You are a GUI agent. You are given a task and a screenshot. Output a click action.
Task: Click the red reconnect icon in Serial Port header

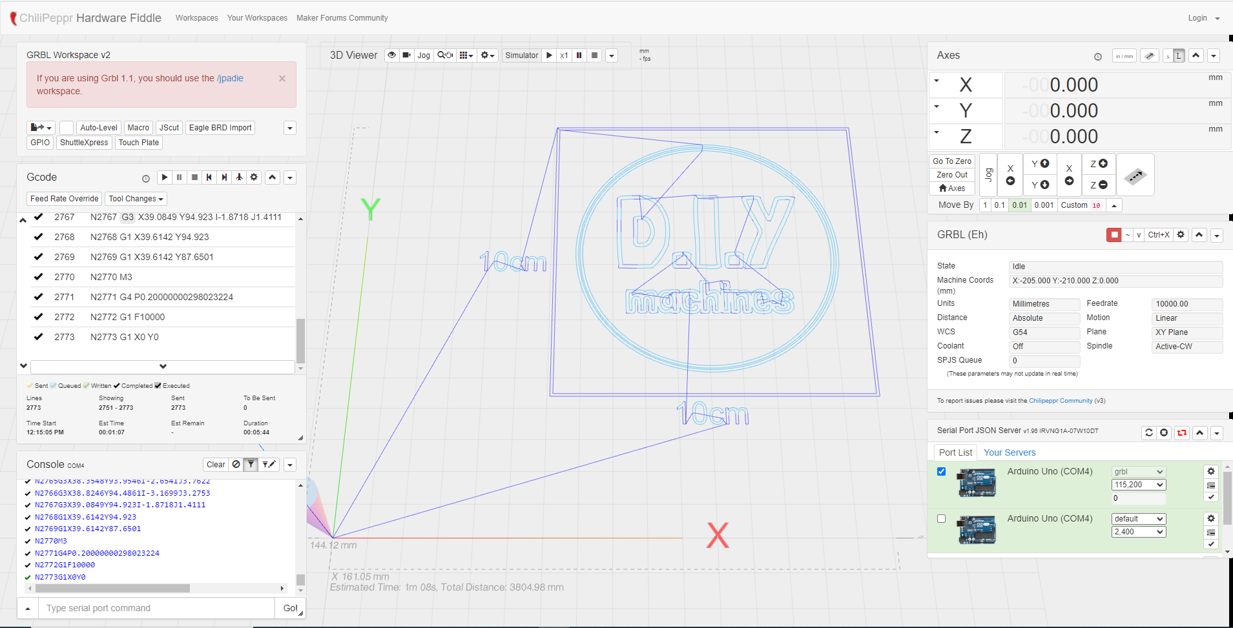(x=1182, y=432)
